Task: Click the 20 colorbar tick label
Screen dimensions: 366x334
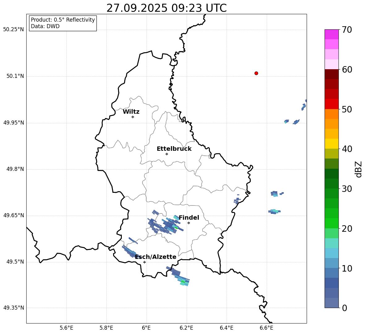Action: pos(347,229)
